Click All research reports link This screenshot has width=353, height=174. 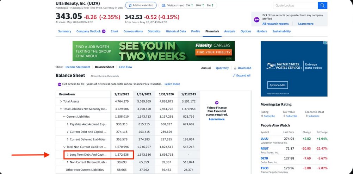pyautogui.click(x=275, y=24)
